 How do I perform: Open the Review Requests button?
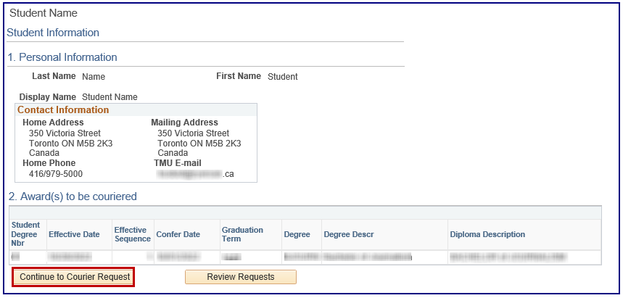pos(240,277)
